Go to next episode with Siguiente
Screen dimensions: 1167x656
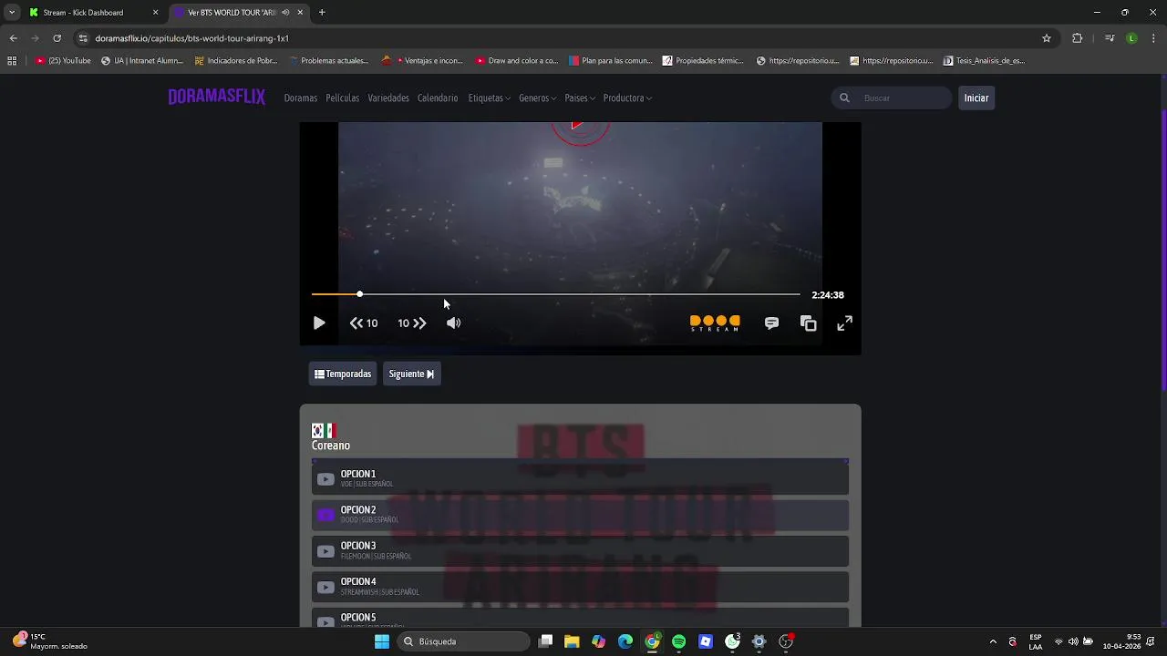click(x=411, y=374)
